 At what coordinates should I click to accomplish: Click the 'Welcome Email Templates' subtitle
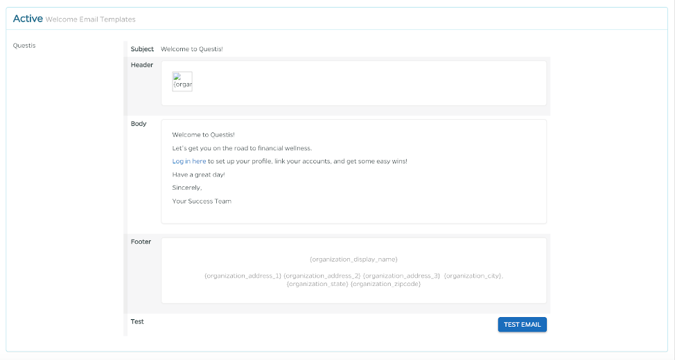[x=90, y=19]
